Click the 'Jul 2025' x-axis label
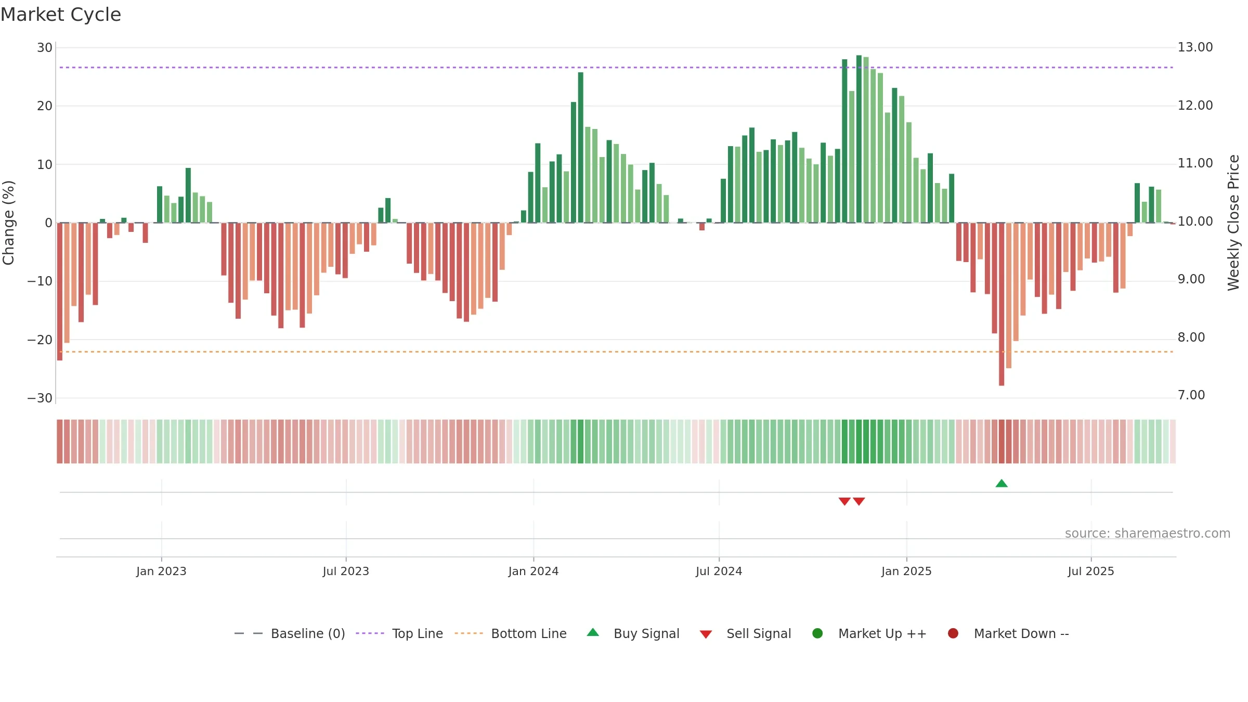The width and height of the screenshot is (1248, 702). (1091, 571)
